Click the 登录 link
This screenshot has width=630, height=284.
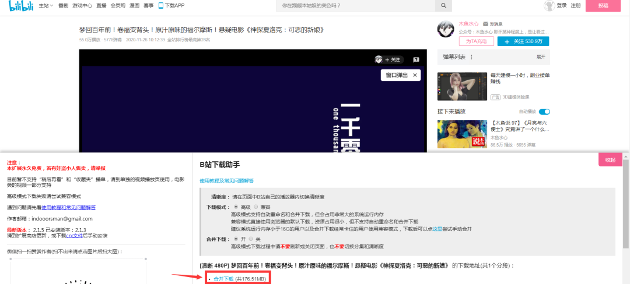pyautogui.click(x=562, y=6)
